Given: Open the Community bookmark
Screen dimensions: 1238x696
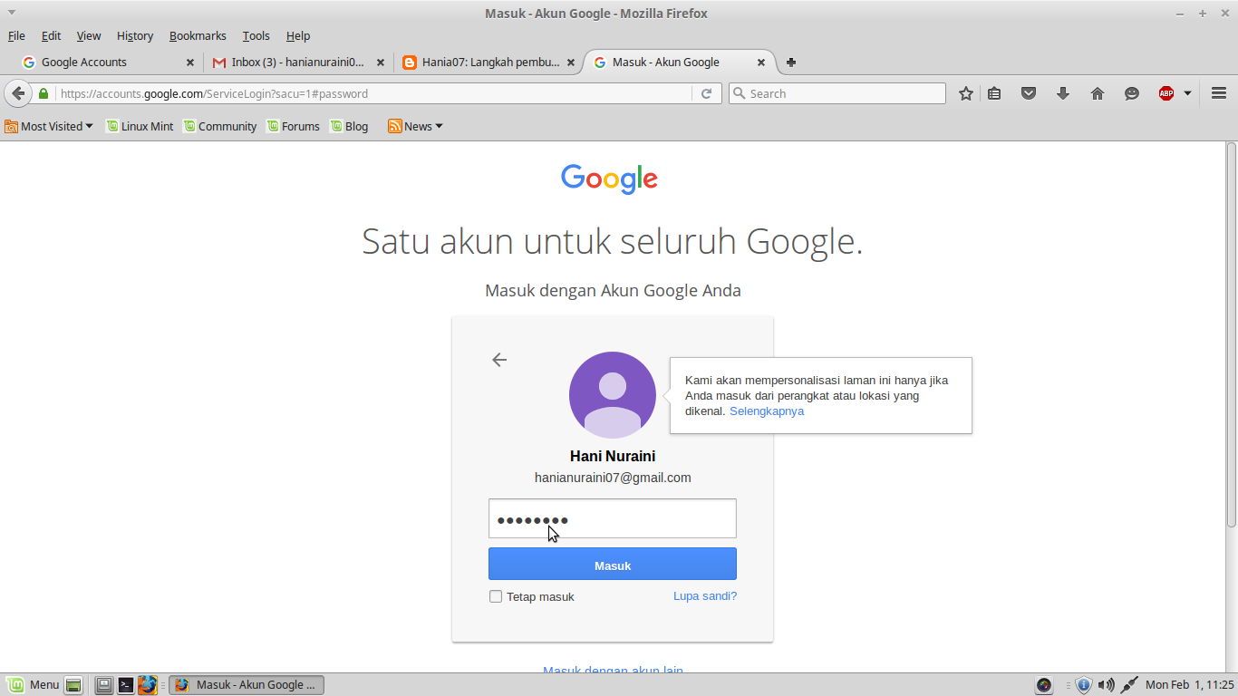Looking at the screenshot, I should coord(220,127).
